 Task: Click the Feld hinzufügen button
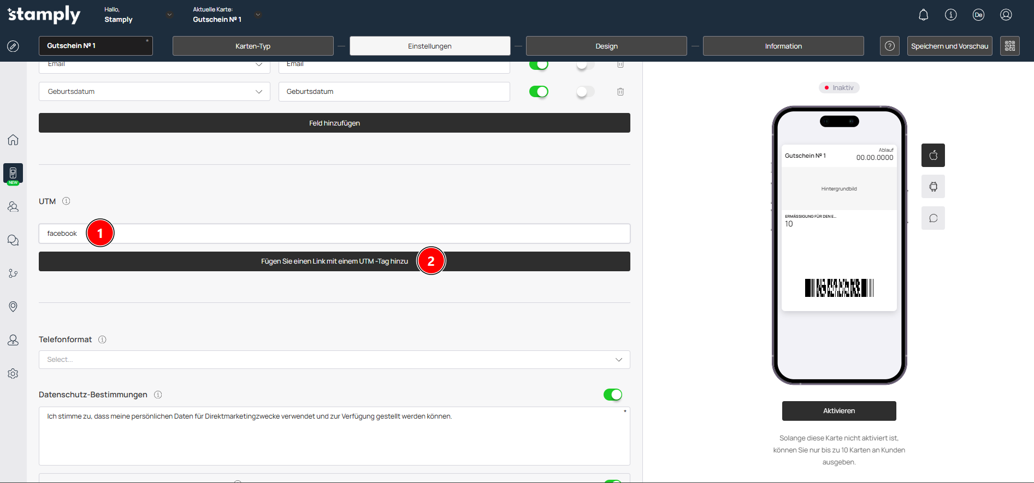pos(334,123)
